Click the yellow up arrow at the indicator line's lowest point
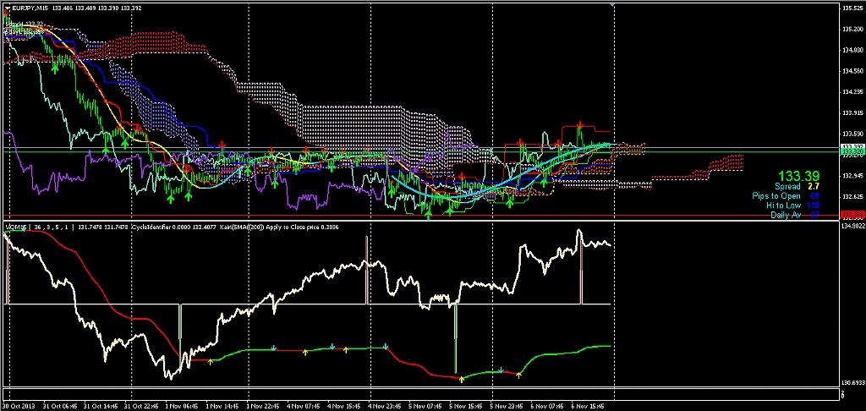 tap(462, 379)
